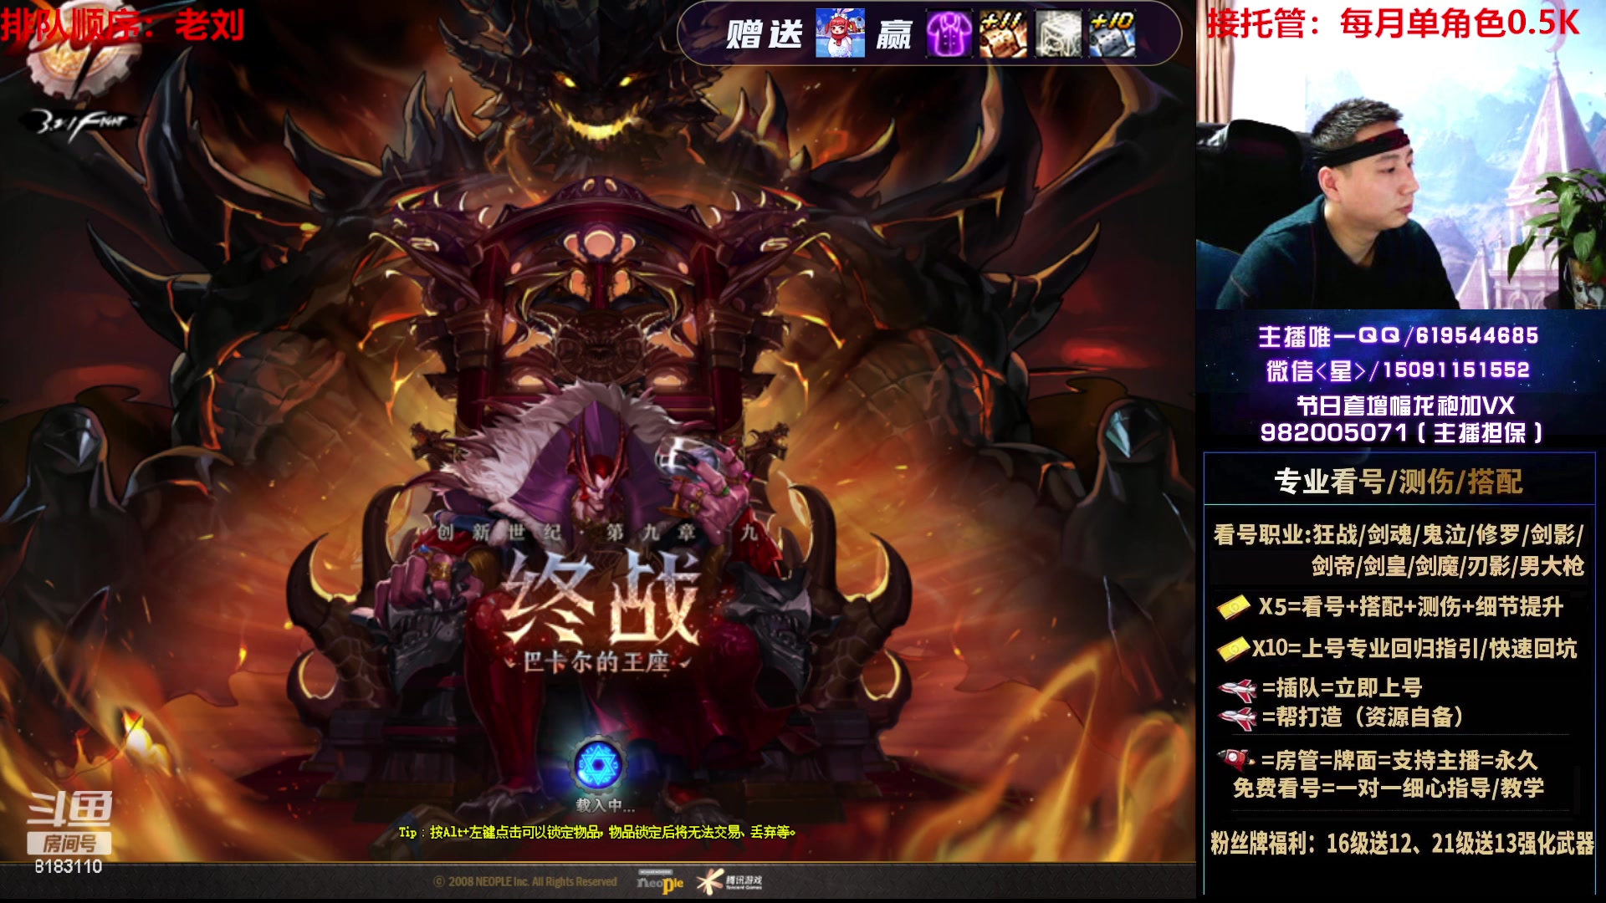The height and width of the screenshot is (903, 1606).
Task: Click the =房管=牌面=支持主播=永久 text
Action: coord(1399,760)
